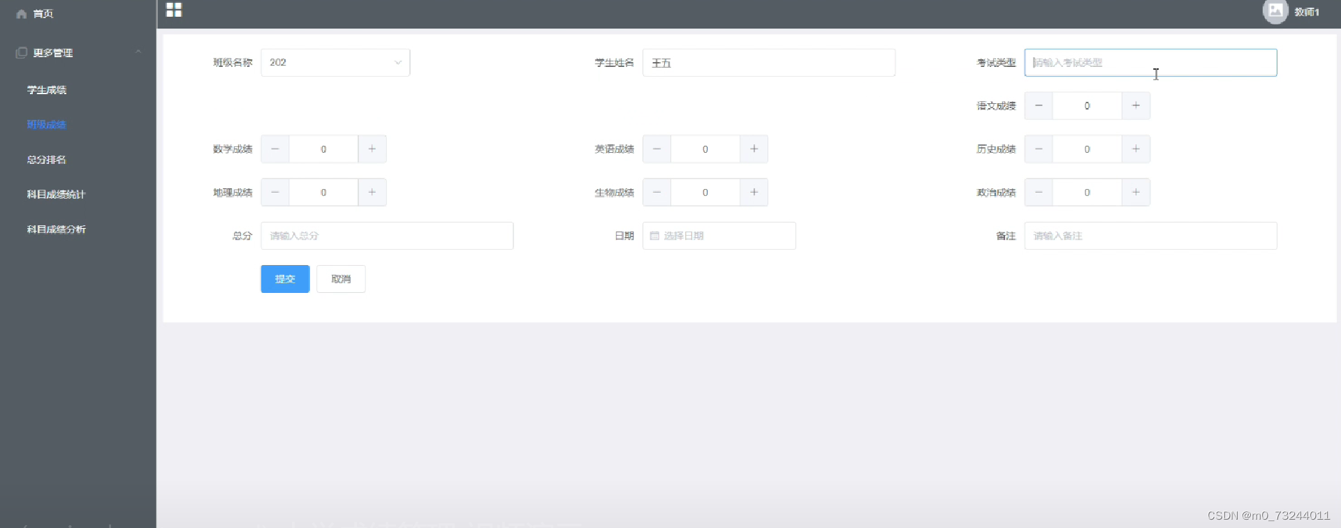Screen dimensions: 1341x528
Task: Decrease 政治成绩 with minus button
Action: 1039,193
